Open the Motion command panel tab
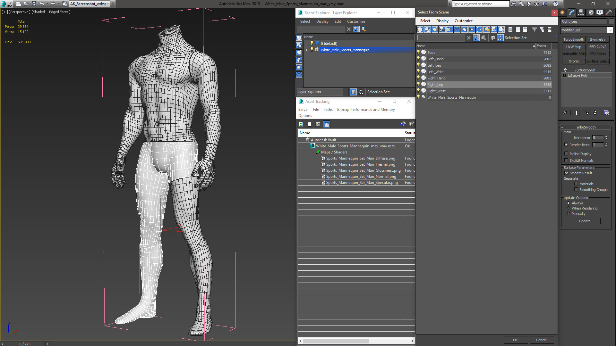Image resolution: width=616 pixels, height=346 pixels. click(x=590, y=12)
